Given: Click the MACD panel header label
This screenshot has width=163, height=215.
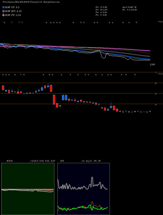Looking at the screenshot, I should pyautogui.click(x=9, y=161).
